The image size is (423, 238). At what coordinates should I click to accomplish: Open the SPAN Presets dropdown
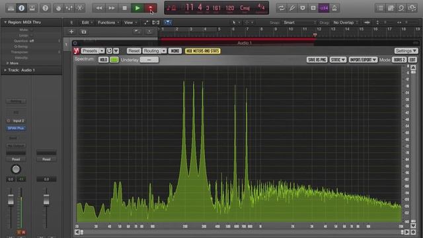click(93, 51)
